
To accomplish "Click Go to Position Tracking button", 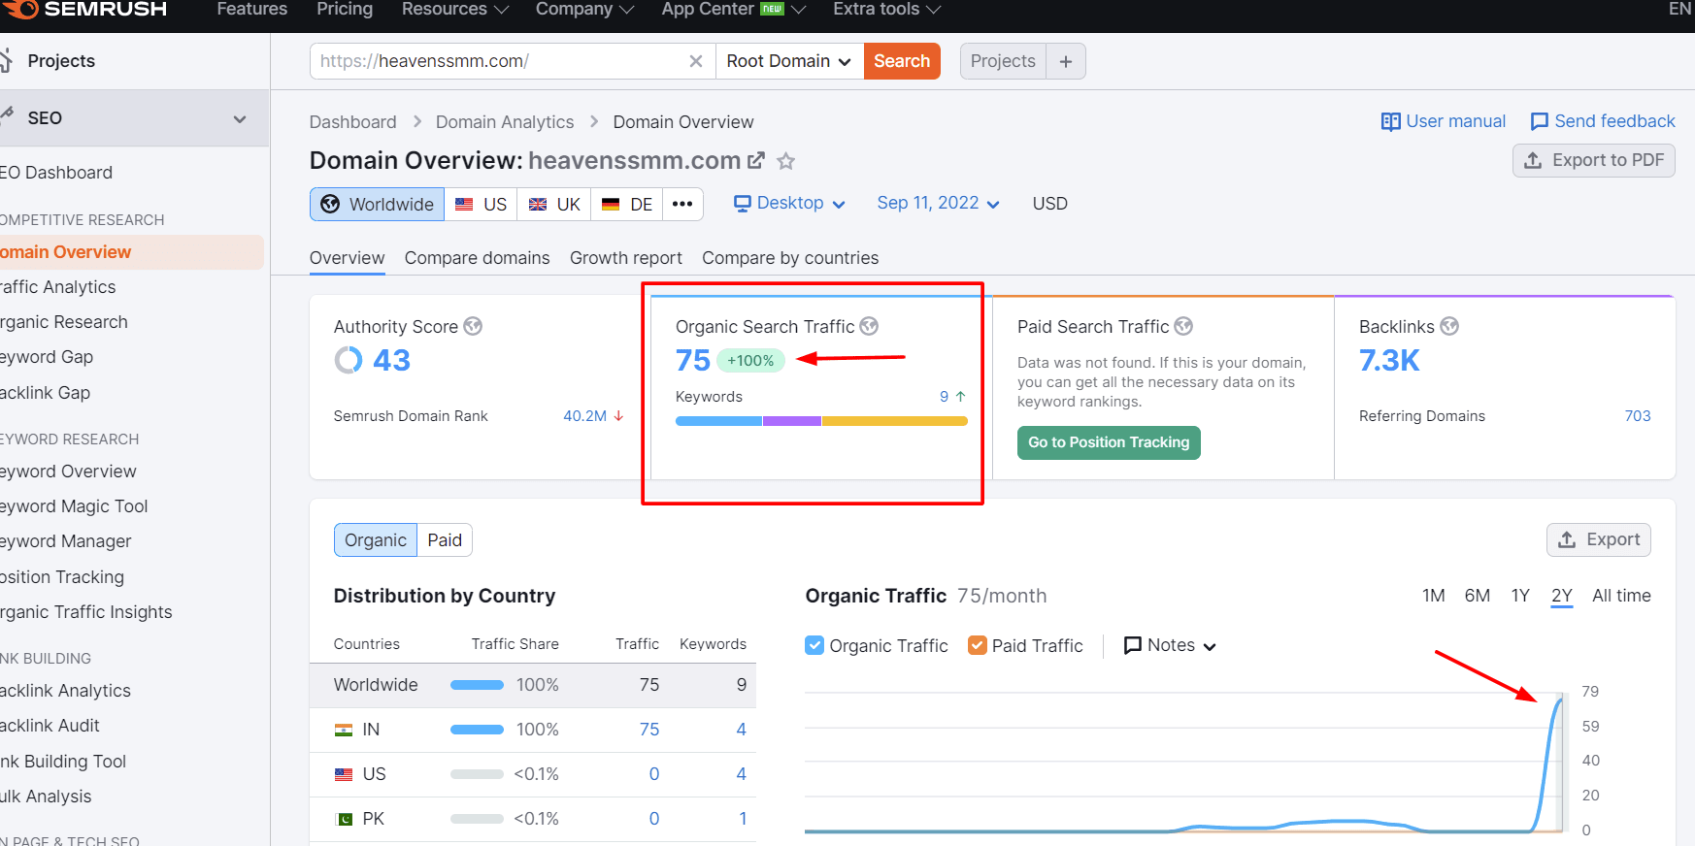I will click(1109, 442).
